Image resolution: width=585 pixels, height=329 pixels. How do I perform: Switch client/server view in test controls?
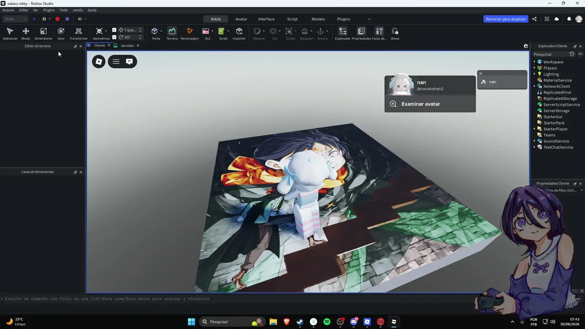pyautogui.click(x=67, y=19)
